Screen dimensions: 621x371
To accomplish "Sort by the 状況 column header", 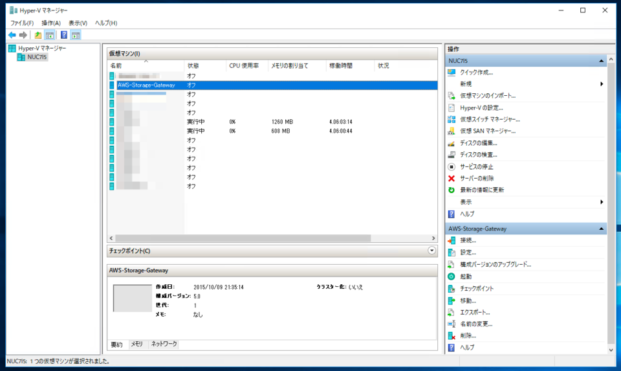I will (x=406, y=66).
